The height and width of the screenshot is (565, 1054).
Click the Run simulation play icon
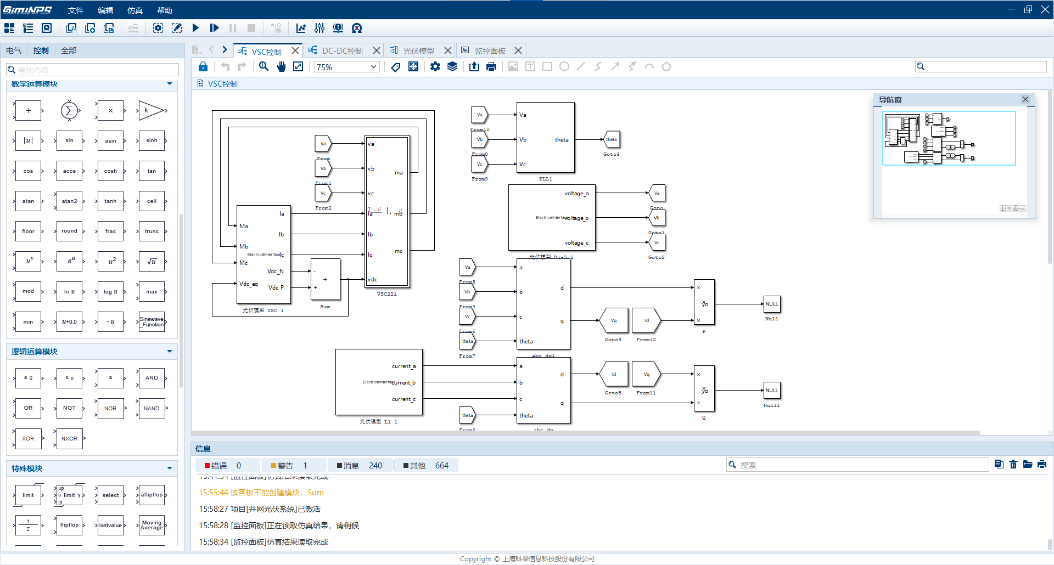tap(195, 28)
